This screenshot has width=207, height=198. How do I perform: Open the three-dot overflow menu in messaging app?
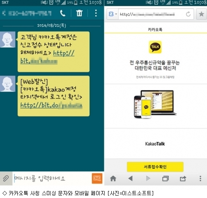96,13
